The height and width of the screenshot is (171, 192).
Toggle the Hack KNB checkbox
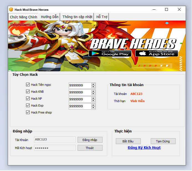28,92
